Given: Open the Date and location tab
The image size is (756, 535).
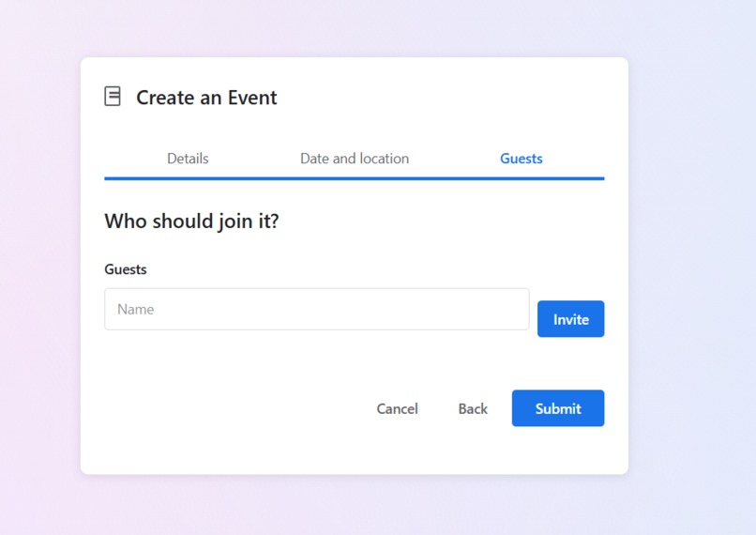Looking at the screenshot, I should [355, 159].
